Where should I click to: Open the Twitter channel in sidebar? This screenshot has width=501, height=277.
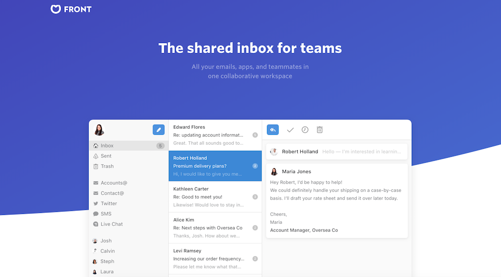click(x=108, y=203)
